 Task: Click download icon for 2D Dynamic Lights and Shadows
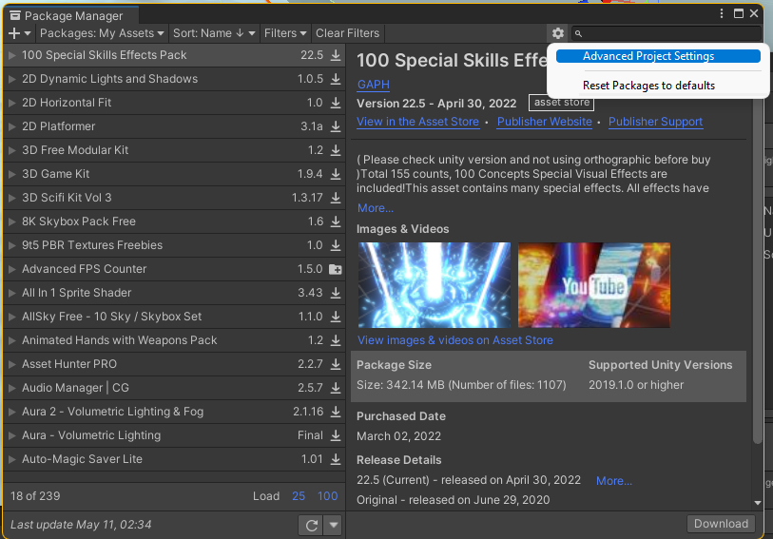click(x=336, y=79)
